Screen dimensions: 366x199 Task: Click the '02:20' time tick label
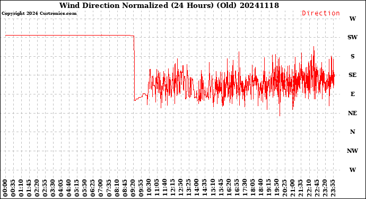click(37, 188)
